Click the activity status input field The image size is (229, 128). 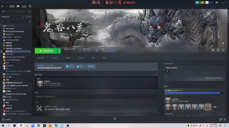pos(96,96)
